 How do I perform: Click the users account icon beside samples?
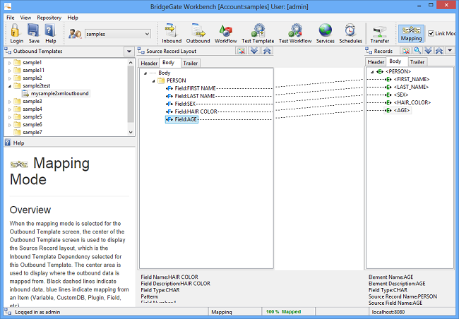[x=75, y=34]
